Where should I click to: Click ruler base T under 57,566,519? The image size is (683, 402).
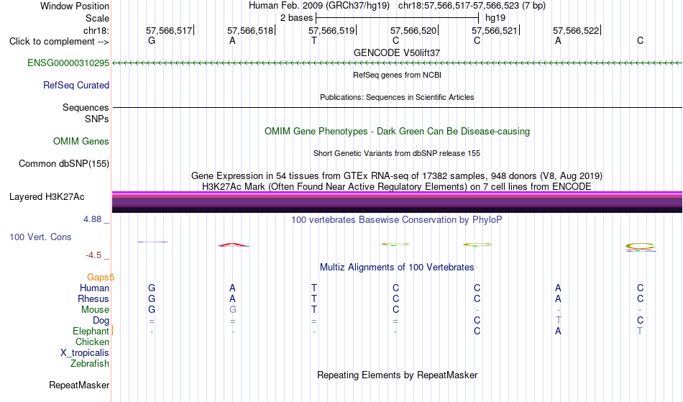pos(314,40)
